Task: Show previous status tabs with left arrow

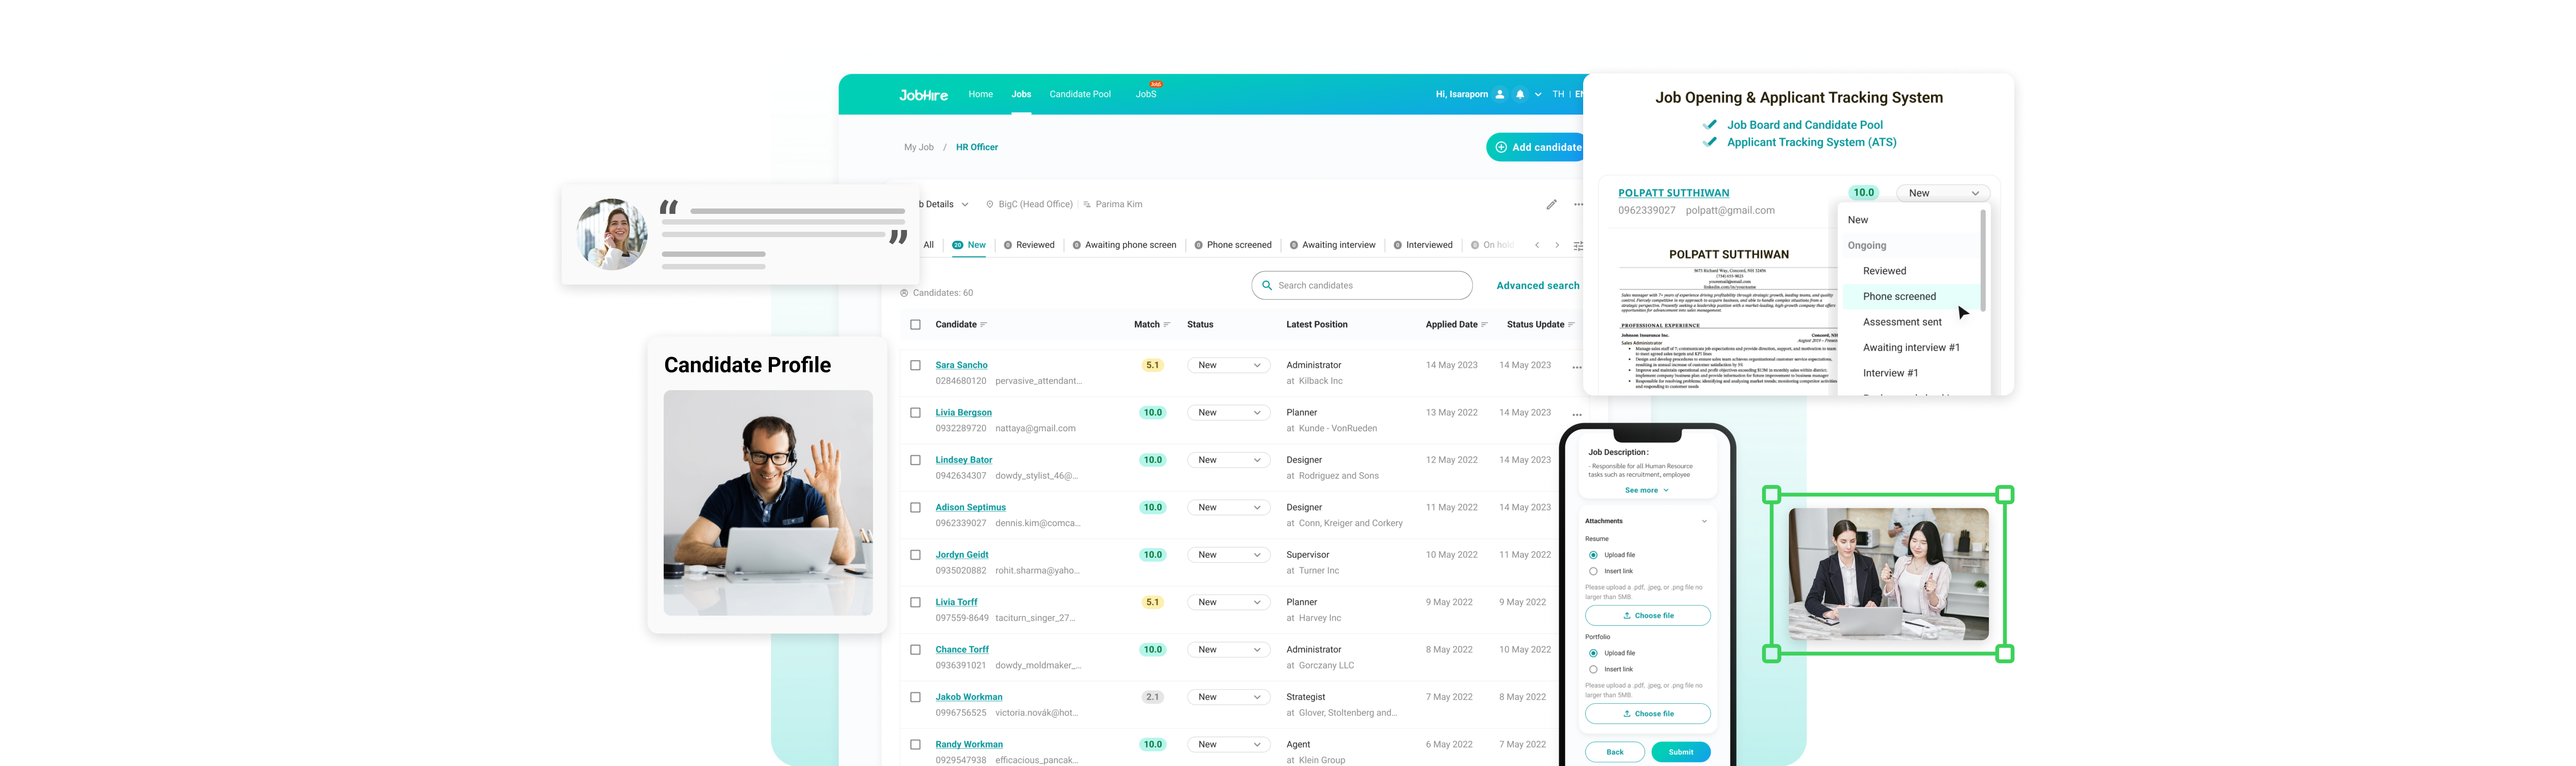Action: click(1537, 245)
